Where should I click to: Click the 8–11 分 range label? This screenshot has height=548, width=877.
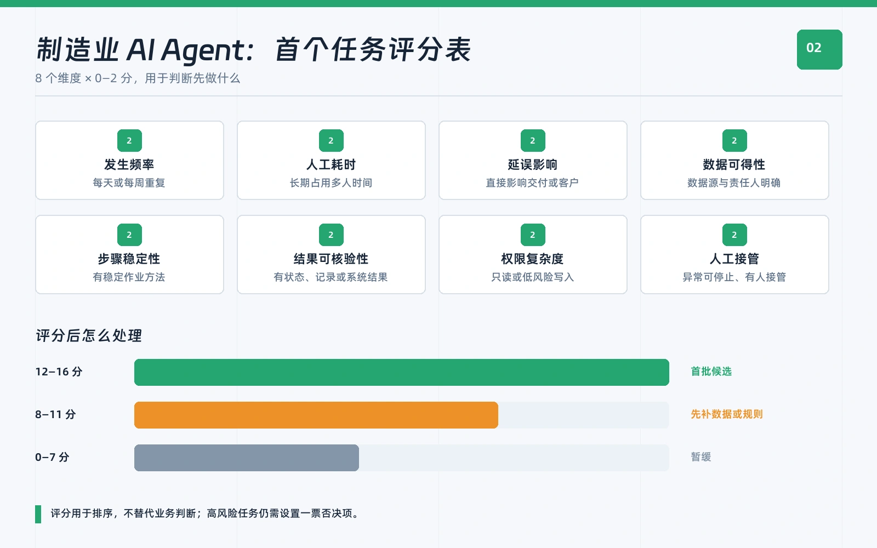(55, 414)
